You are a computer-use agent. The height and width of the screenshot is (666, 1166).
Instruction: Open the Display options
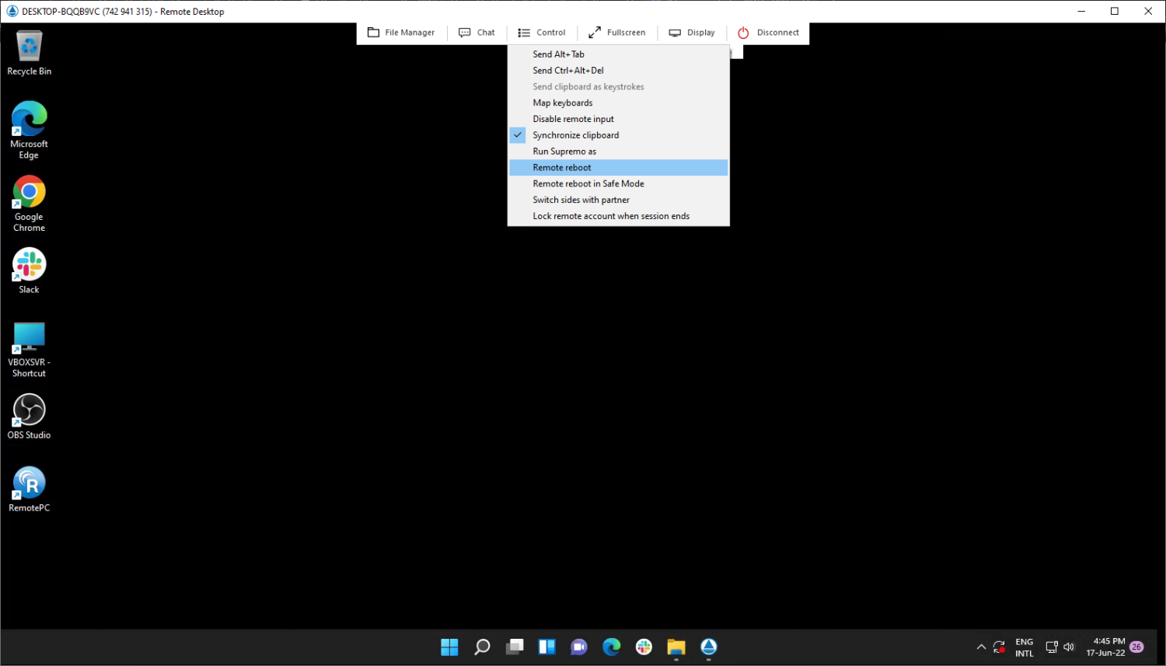(692, 33)
